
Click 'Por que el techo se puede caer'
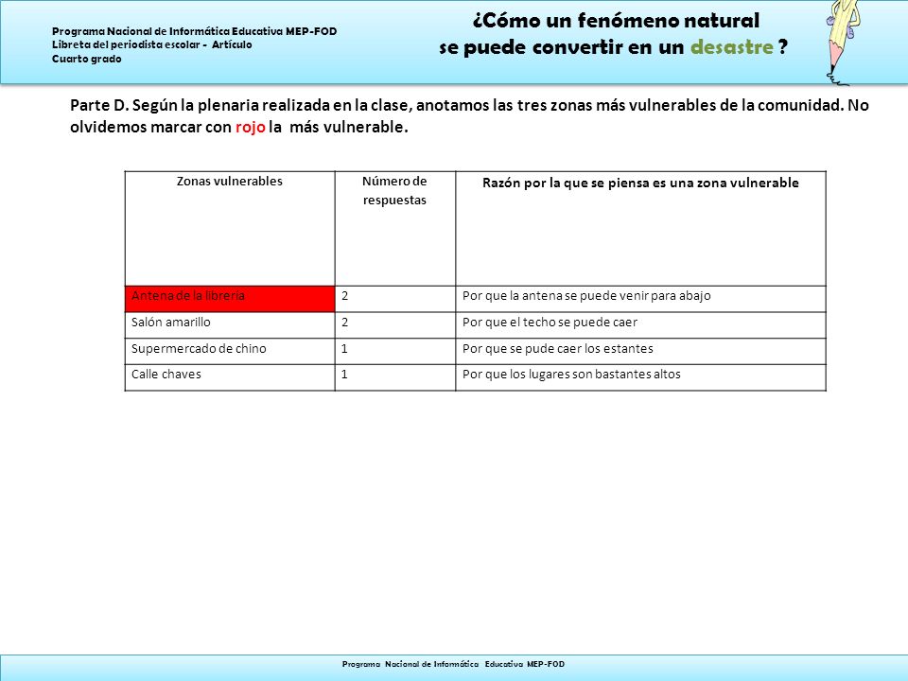550,322
